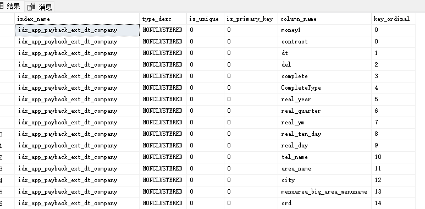Select the real_ym cell
This screenshot has width=425, height=209.
(325, 123)
